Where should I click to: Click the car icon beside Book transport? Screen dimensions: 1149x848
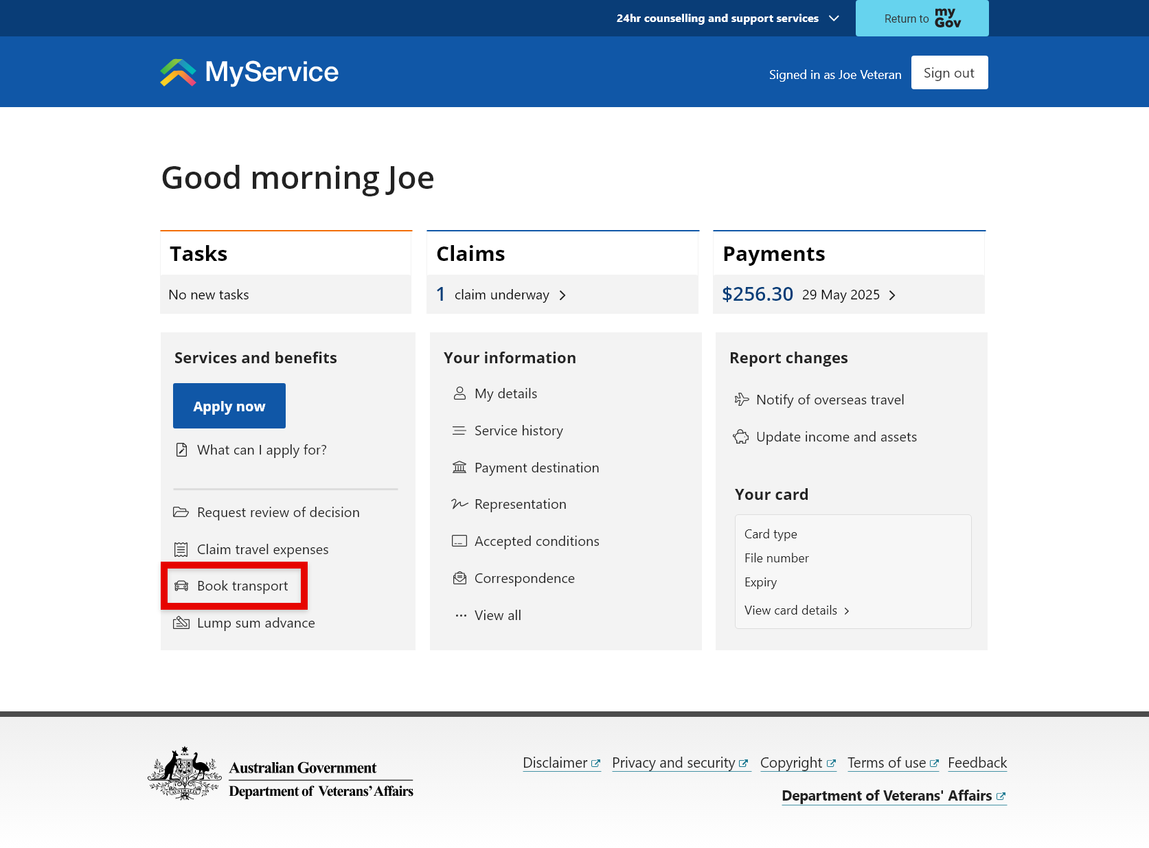181,586
